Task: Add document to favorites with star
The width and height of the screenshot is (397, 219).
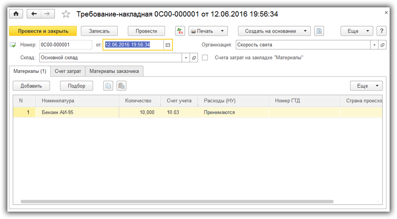Action: tap(66, 14)
